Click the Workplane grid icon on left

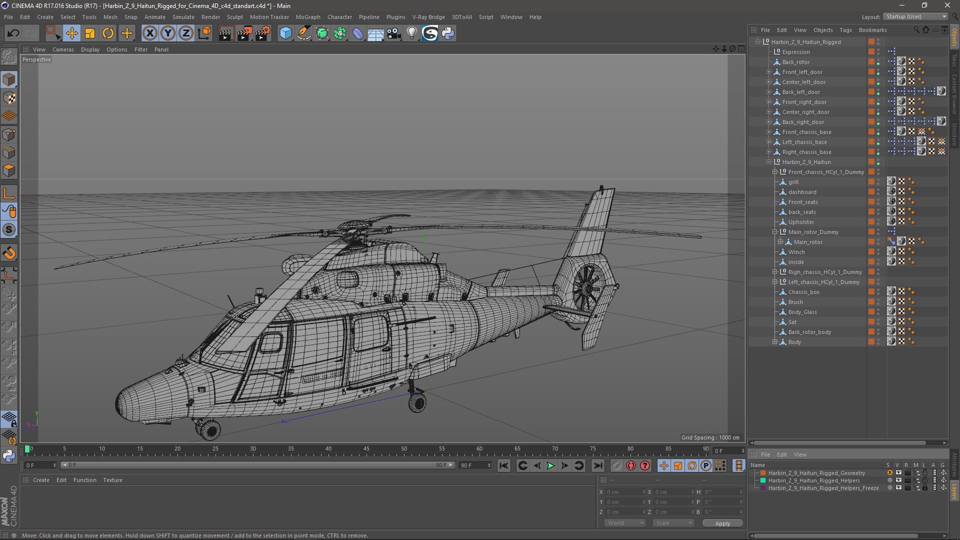[9, 116]
